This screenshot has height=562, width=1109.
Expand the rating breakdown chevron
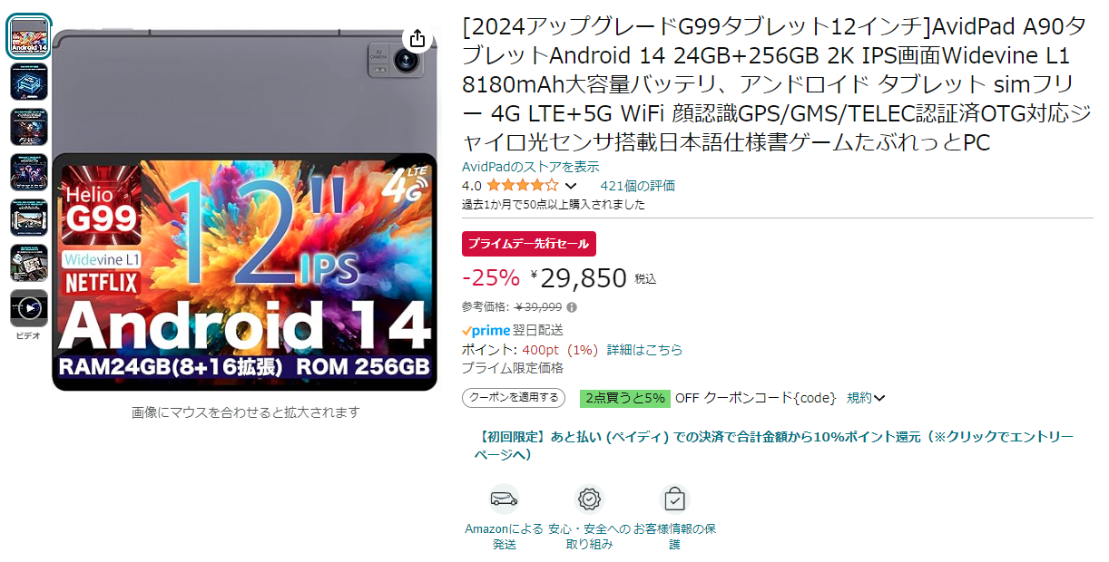pyautogui.click(x=571, y=186)
